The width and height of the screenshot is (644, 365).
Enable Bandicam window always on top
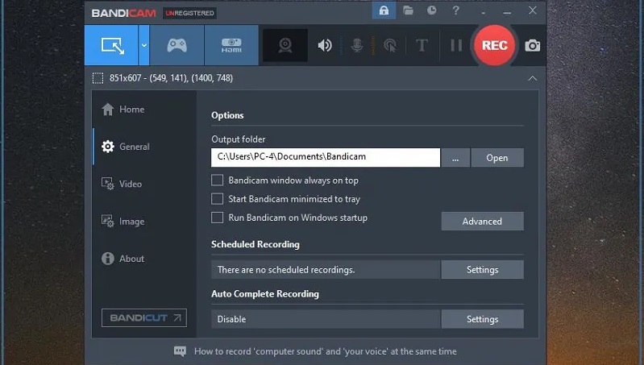coord(218,180)
